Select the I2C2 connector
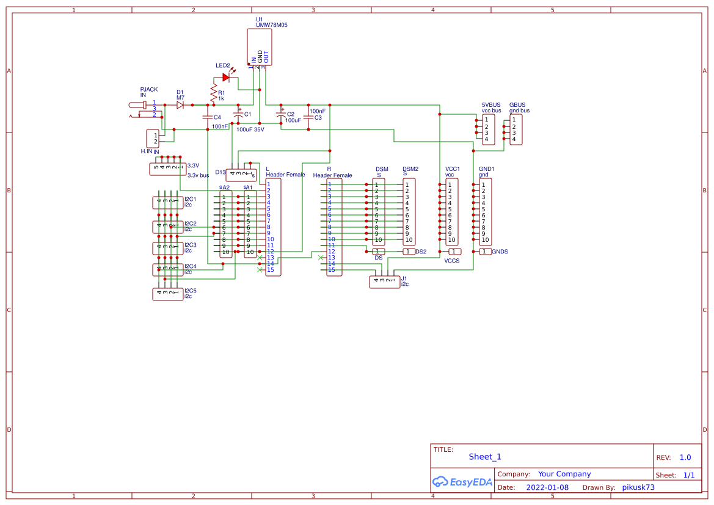Screen dimensions: 714x505 [168, 227]
